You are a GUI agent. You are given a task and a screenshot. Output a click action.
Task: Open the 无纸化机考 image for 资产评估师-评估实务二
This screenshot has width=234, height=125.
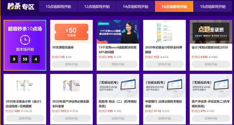point(211,86)
